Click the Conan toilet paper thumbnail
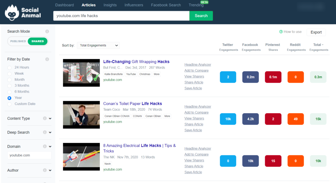 tap(81, 115)
